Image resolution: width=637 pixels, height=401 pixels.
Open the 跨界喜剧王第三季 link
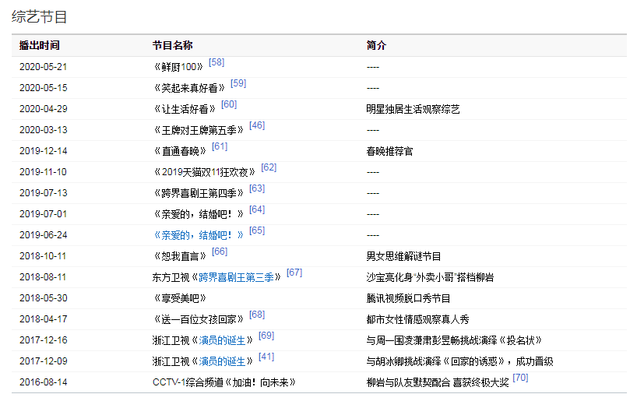pyautogui.click(x=240, y=276)
